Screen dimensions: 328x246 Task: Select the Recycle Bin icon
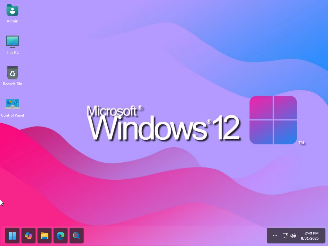12,73
